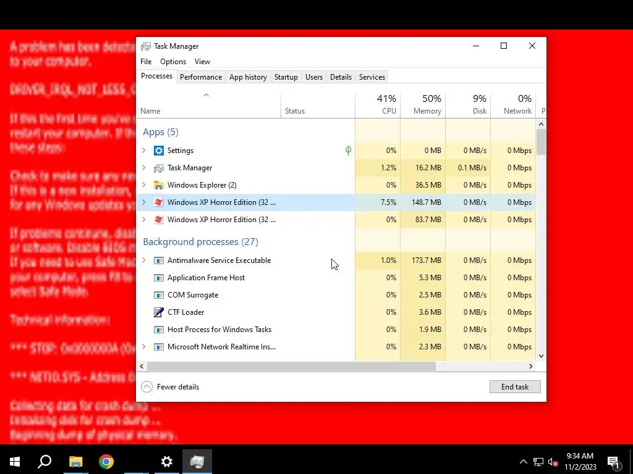Click the Apps (5) group heading

click(161, 132)
